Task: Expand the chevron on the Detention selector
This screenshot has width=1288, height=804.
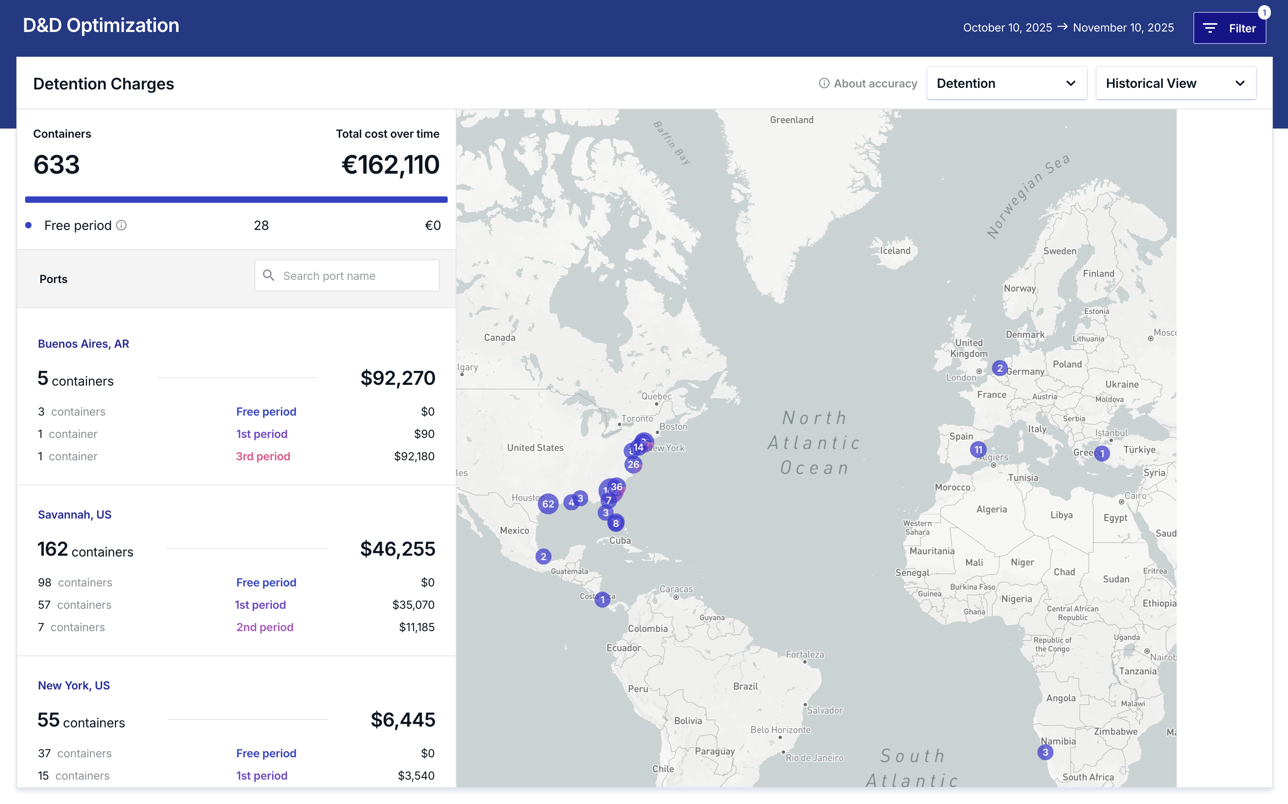Action: coord(1071,83)
